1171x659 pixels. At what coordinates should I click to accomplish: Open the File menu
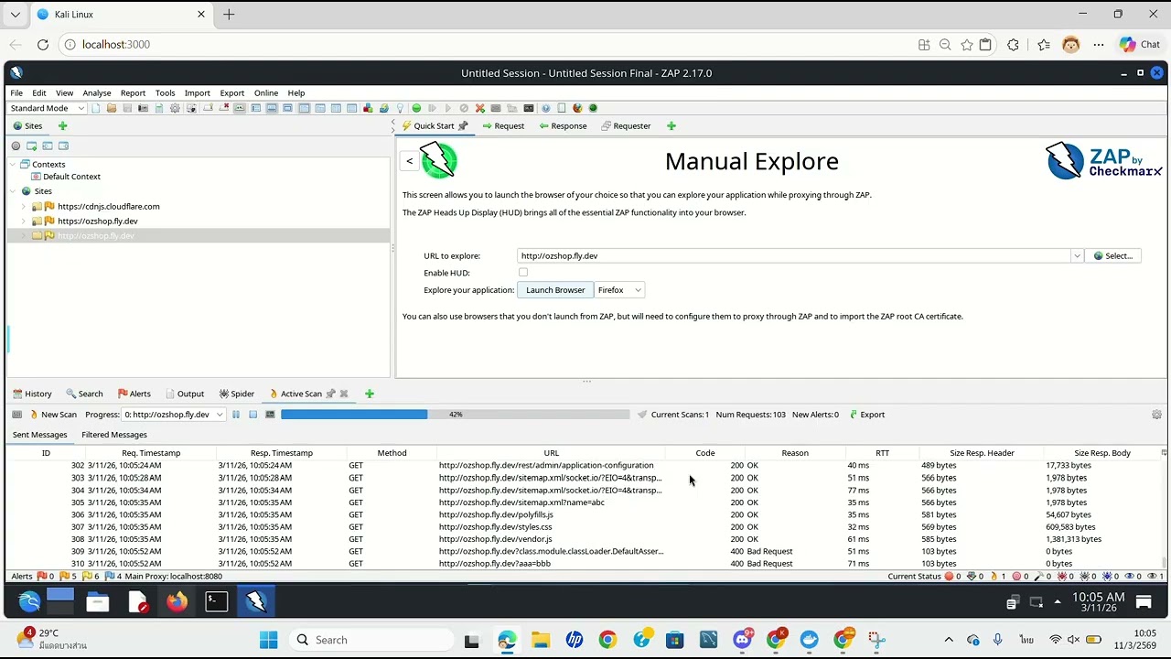click(16, 93)
